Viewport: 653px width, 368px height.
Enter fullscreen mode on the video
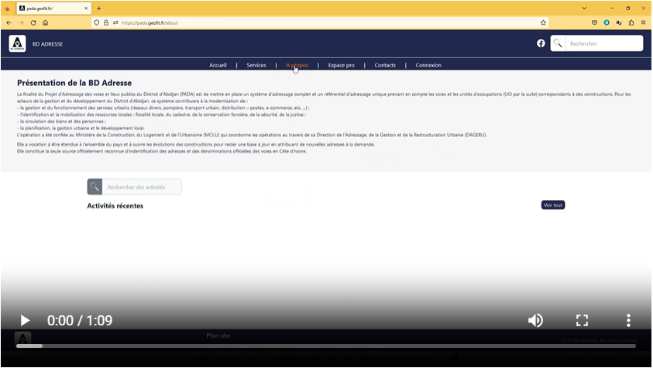click(582, 320)
